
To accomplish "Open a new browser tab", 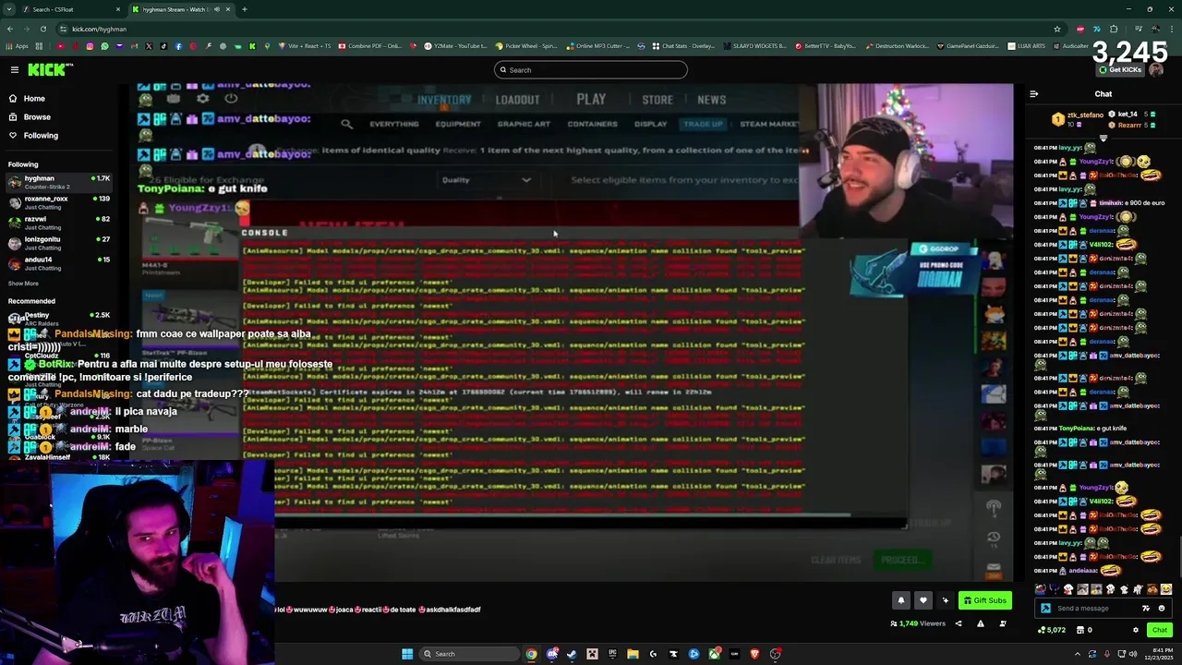I will coord(244,9).
